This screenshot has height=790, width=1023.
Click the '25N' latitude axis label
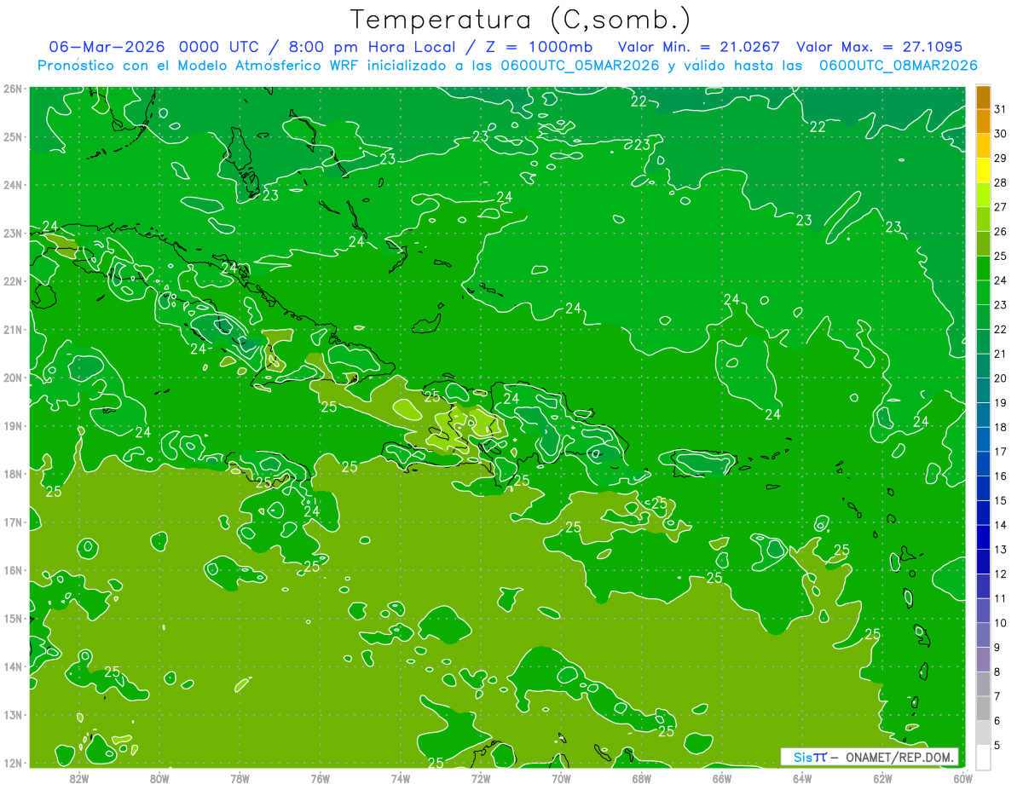pyautogui.click(x=12, y=137)
